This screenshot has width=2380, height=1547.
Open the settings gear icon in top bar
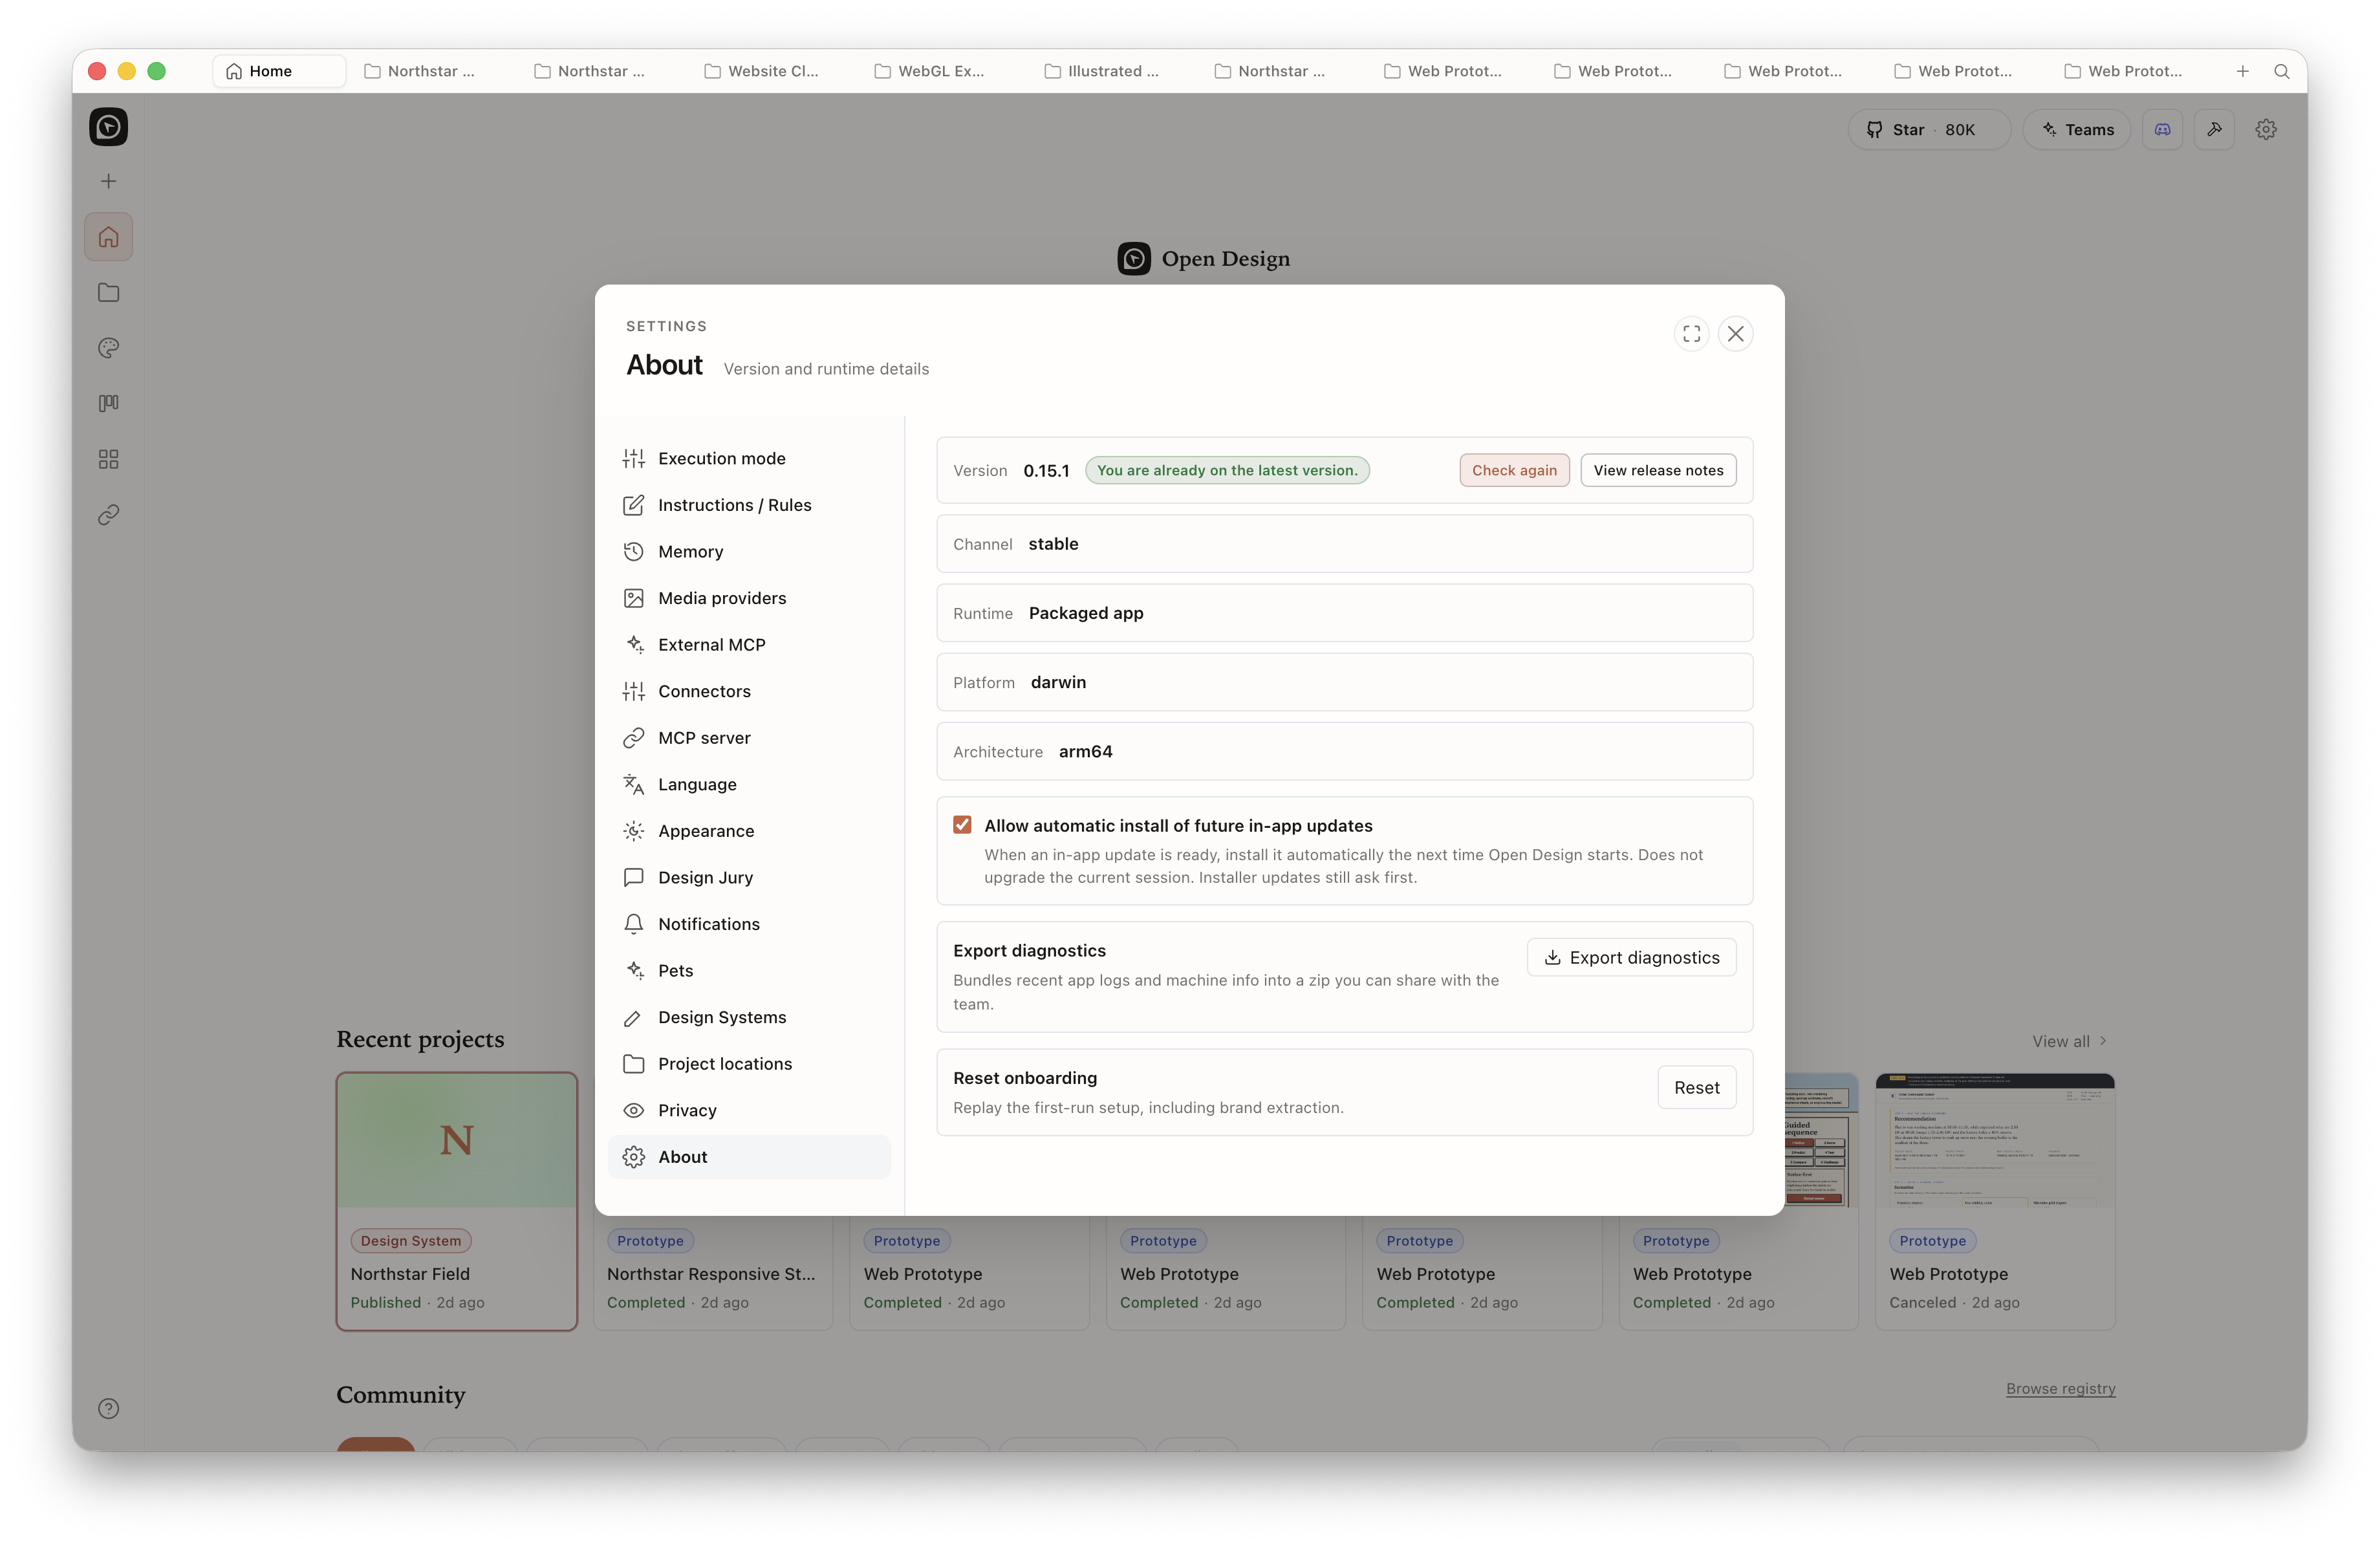2266,130
